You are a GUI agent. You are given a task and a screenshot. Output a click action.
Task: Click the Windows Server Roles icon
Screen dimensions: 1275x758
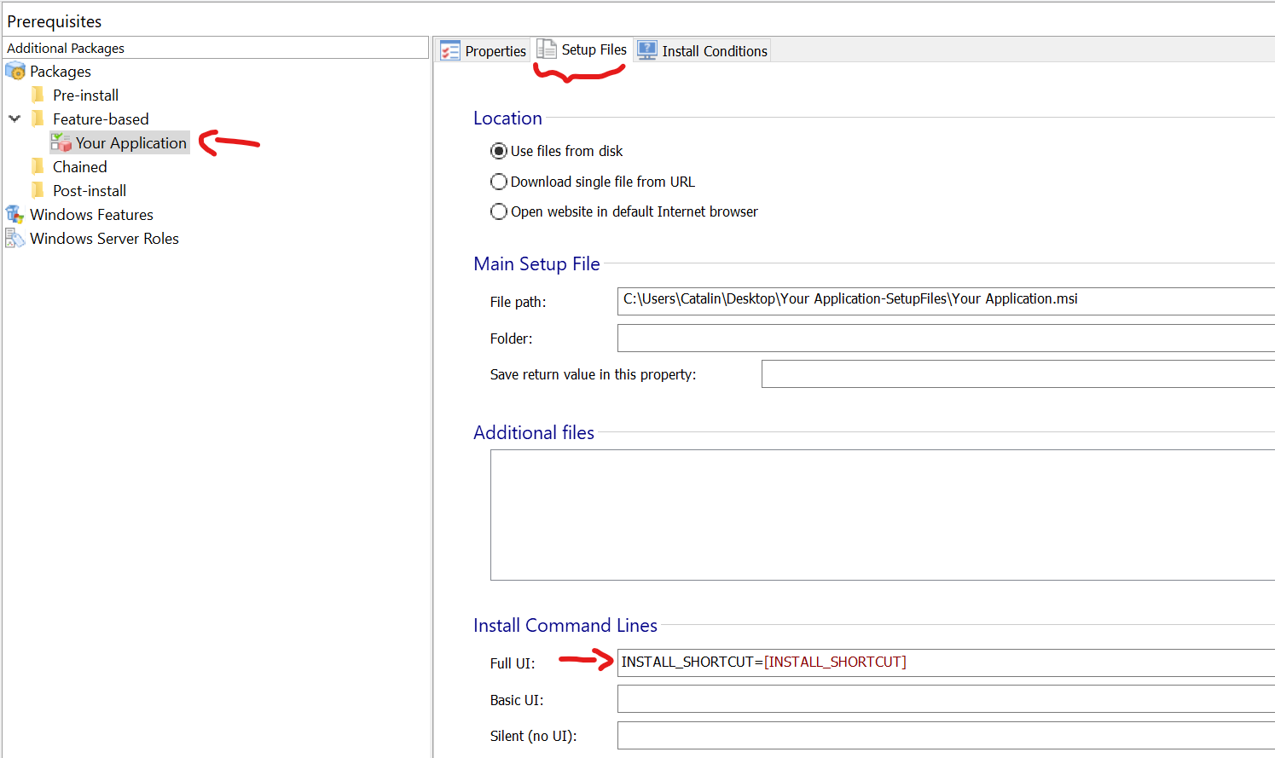(15, 239)
